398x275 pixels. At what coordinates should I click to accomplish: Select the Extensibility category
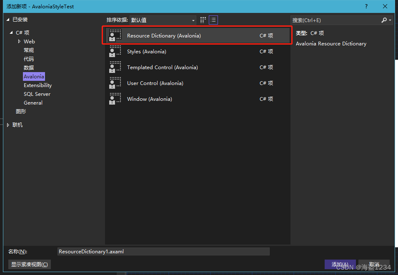pos(38,85)
